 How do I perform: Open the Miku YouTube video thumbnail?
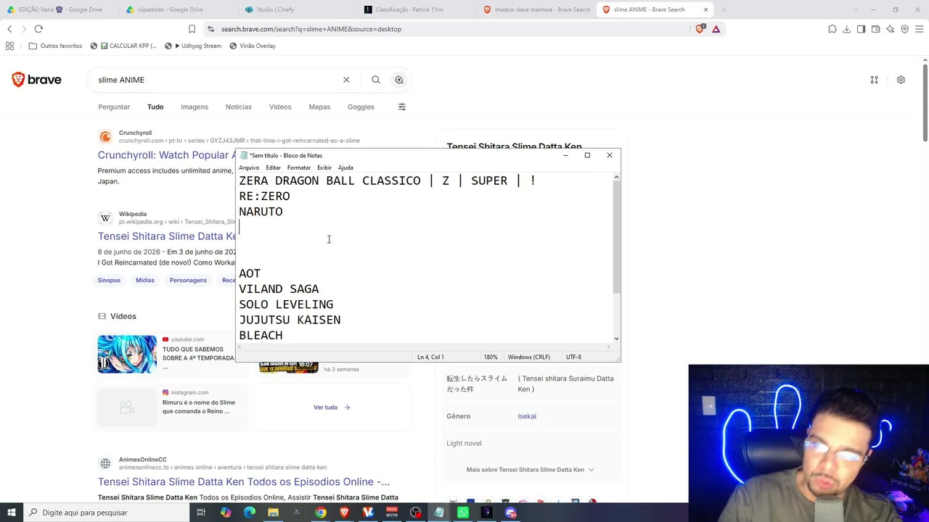click(x=127, y=354)
